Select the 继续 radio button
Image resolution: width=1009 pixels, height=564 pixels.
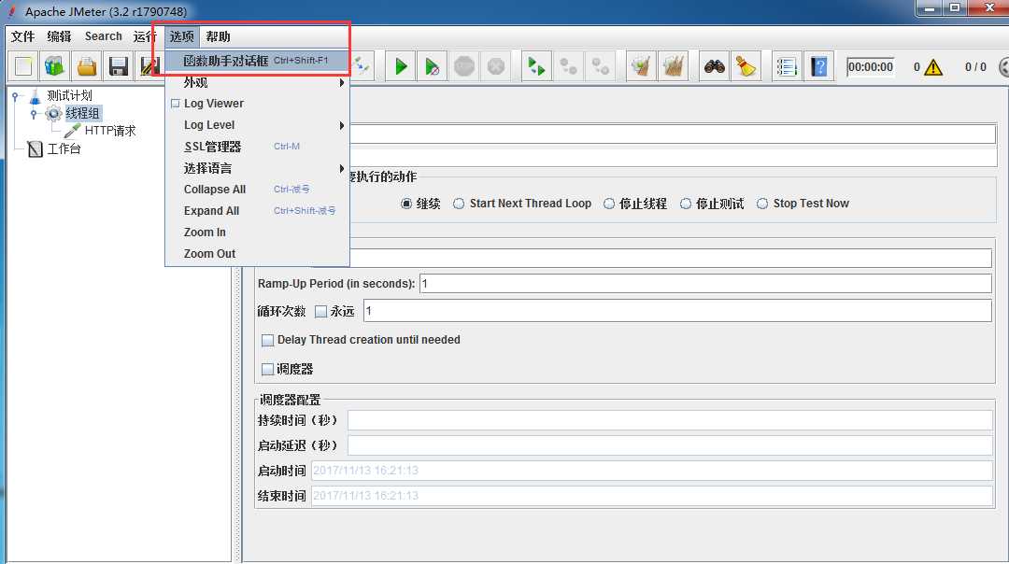click(406, 204)
